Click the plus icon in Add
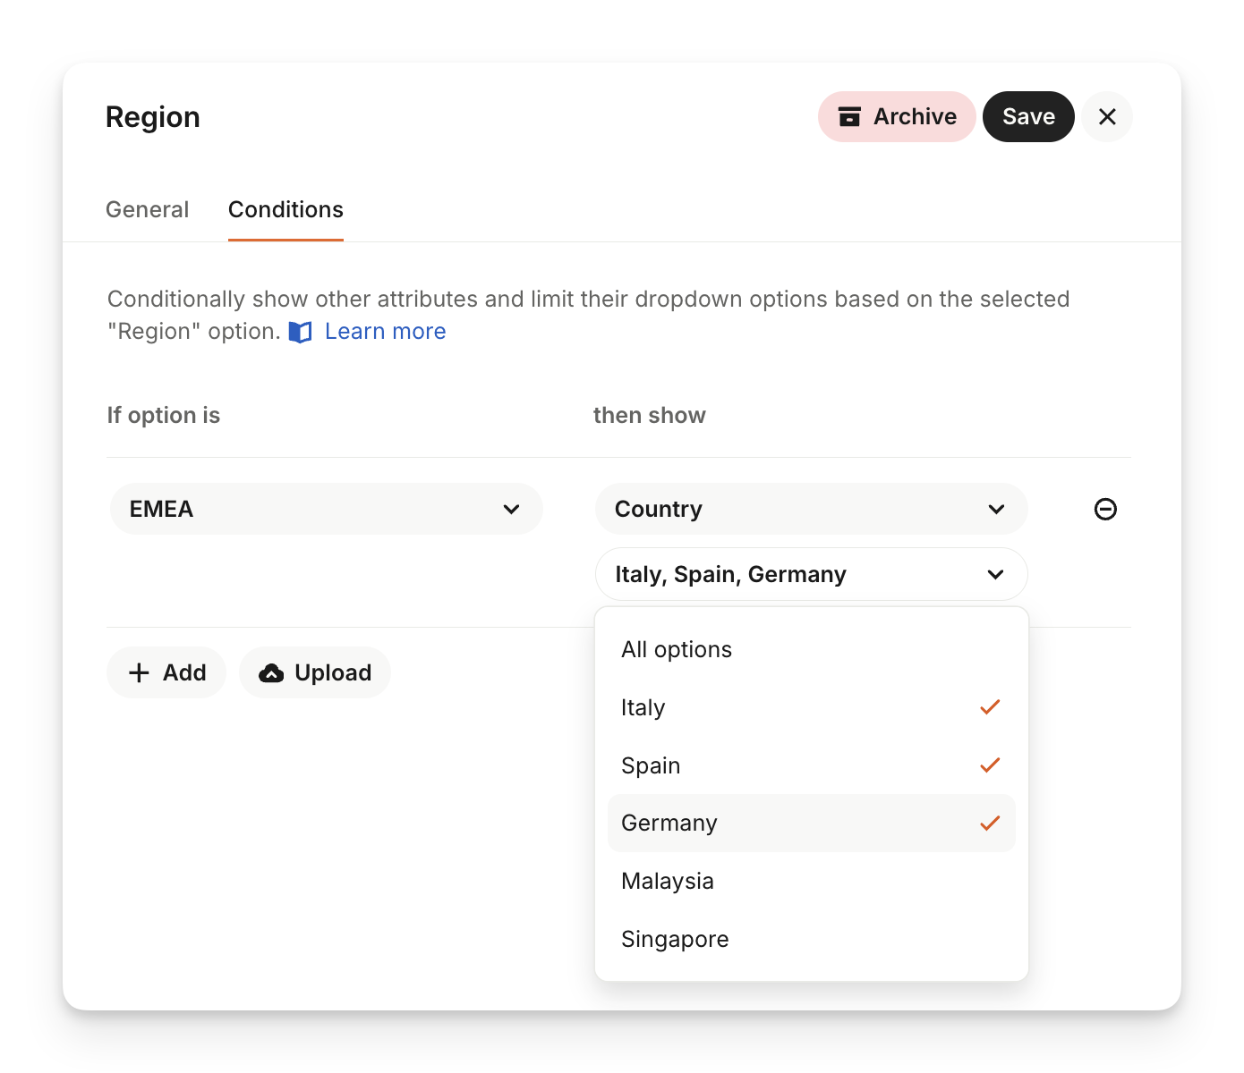The width and height of the screenshot is (1244, 1073). (139, 673)
